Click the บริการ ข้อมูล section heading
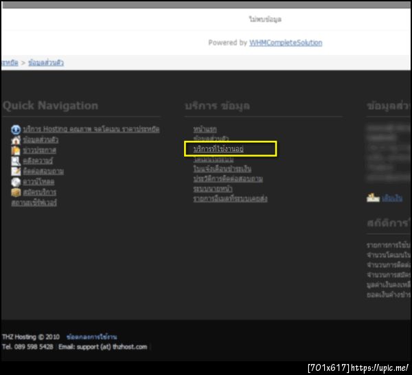Screen dimensions: 412x375 coord(217,106)
